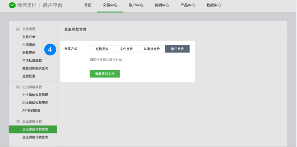Open the 首页 tab

[88, 5]
